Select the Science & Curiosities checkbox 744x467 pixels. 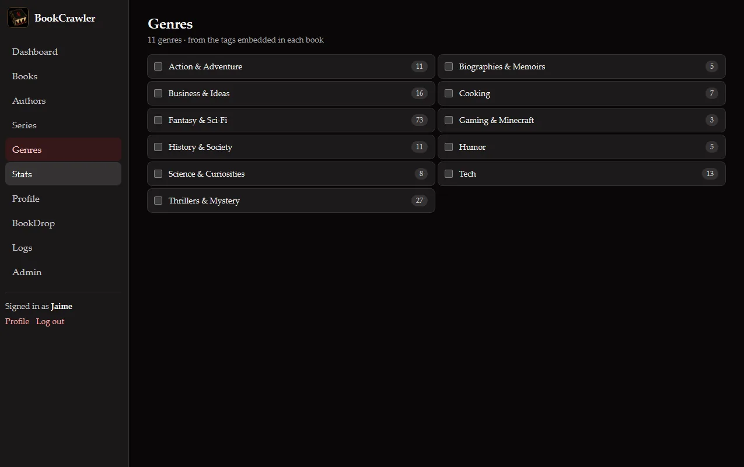point(158,174)
